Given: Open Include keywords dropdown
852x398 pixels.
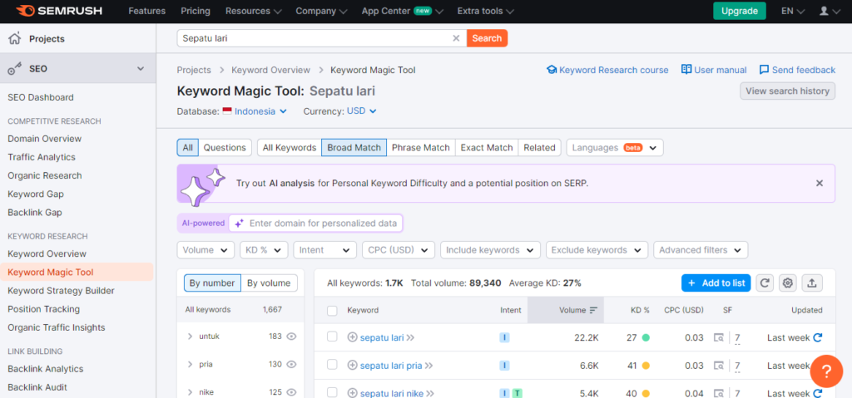Looking at the screenshot, I should coord(490,250).
